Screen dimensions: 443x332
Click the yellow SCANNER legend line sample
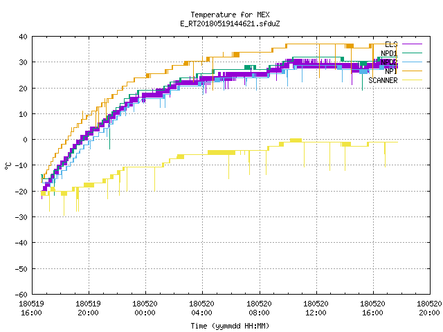[412, 80]
